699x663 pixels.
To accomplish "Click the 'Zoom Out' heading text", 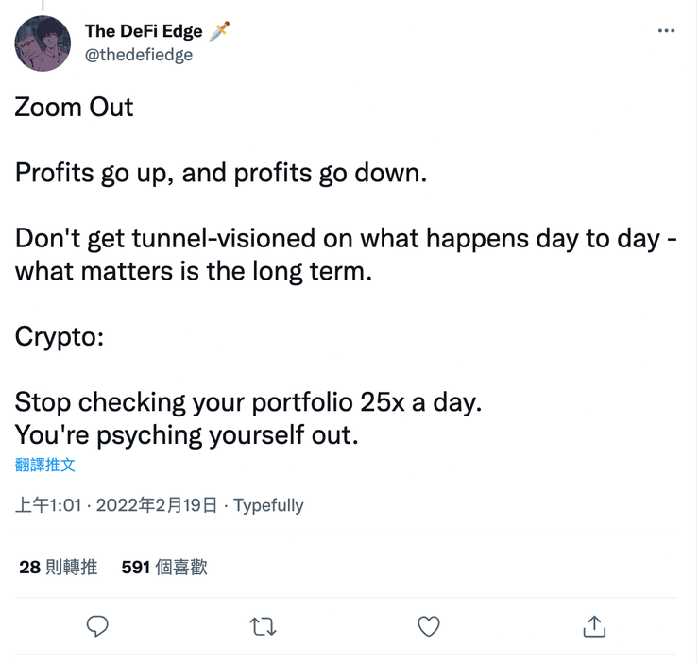I will click(75, 107).
